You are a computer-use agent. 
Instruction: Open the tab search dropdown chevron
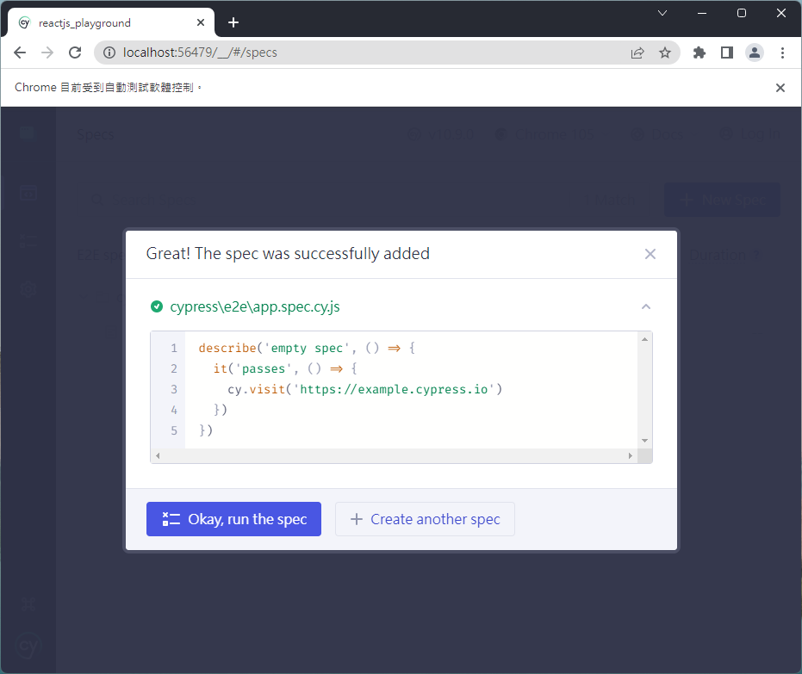point(662,13)
